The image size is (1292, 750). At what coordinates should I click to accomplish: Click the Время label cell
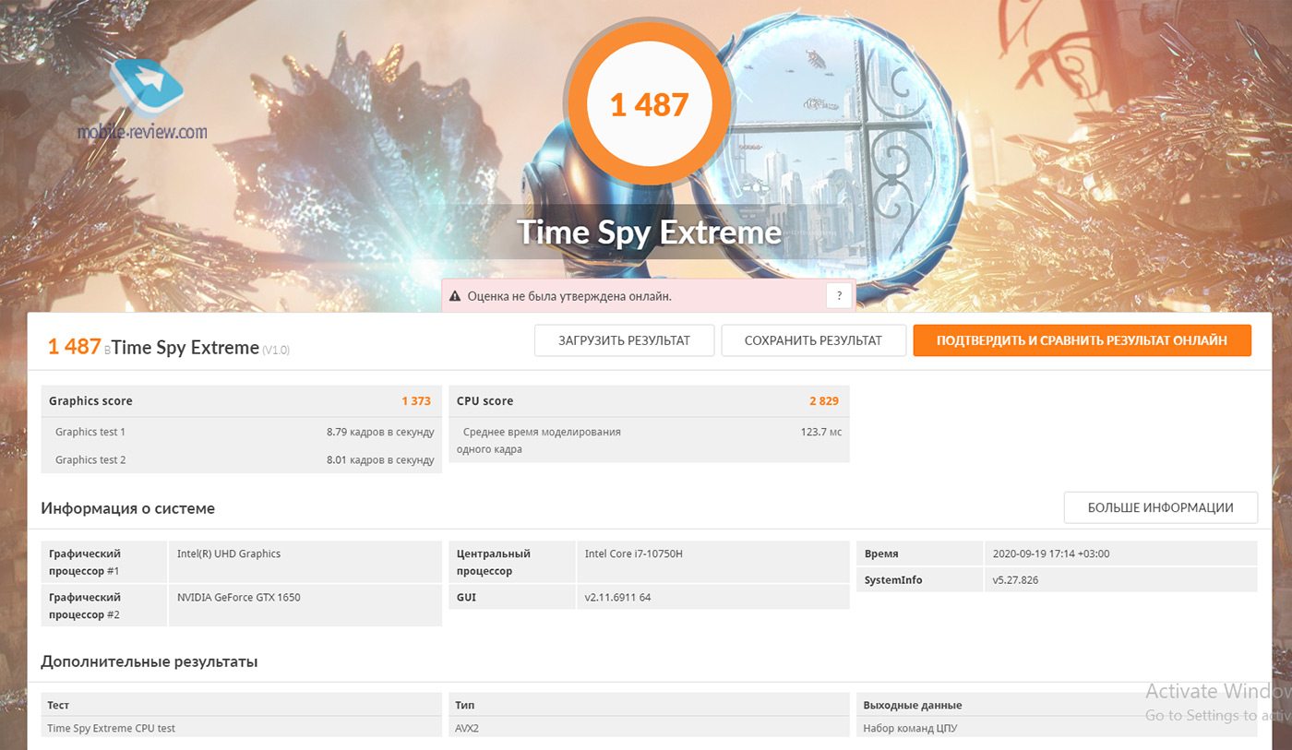(920, 554)
